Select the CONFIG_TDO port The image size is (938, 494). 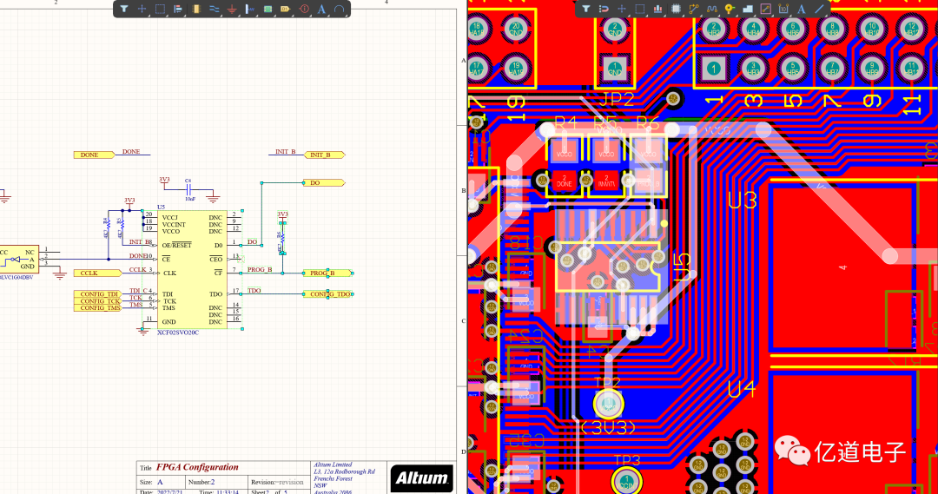click(328, 294)
